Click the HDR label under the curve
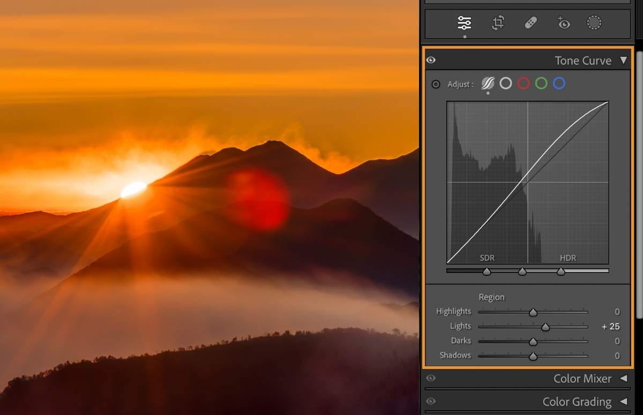 567,258
